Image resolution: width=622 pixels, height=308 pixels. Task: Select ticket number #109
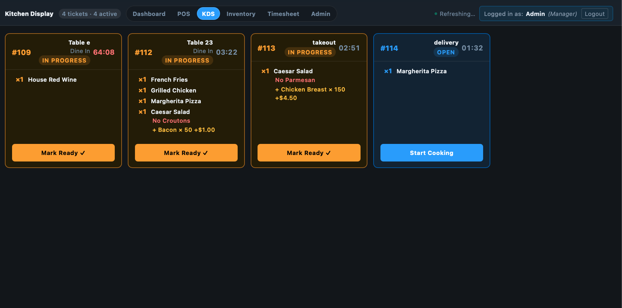[x=22, y=52]
